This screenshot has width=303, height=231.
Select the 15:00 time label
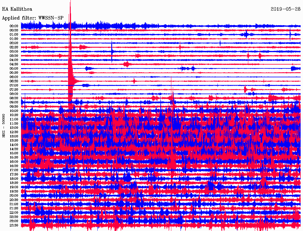[x=14, y=153]
